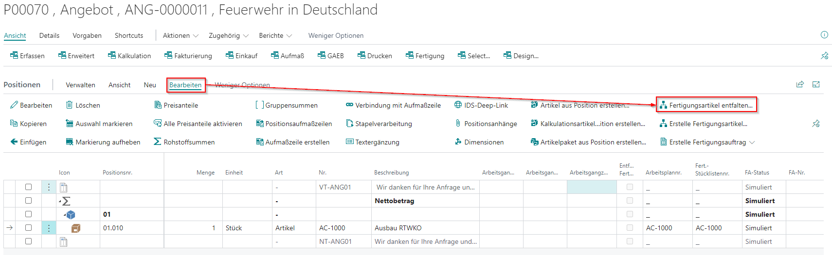Viewport: 832px width, 255px height.
Task: Click the share icon in Positionen header
Action: coord(800,84)
